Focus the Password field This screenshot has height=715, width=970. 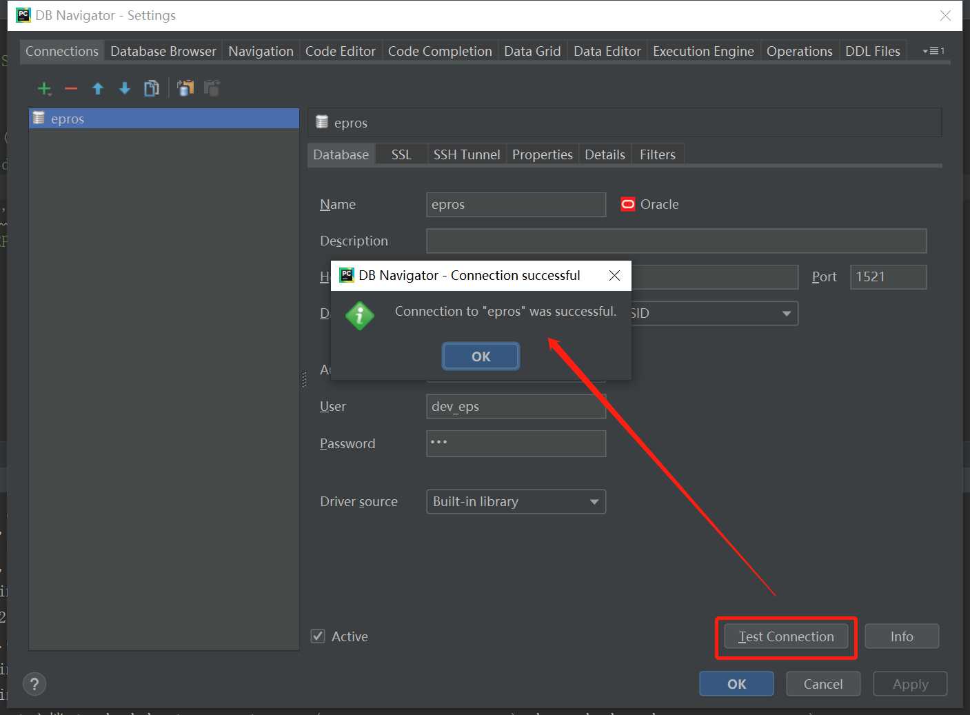click(x=516, y=443)
